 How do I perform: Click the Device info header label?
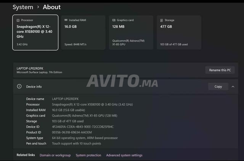point(34,87)
